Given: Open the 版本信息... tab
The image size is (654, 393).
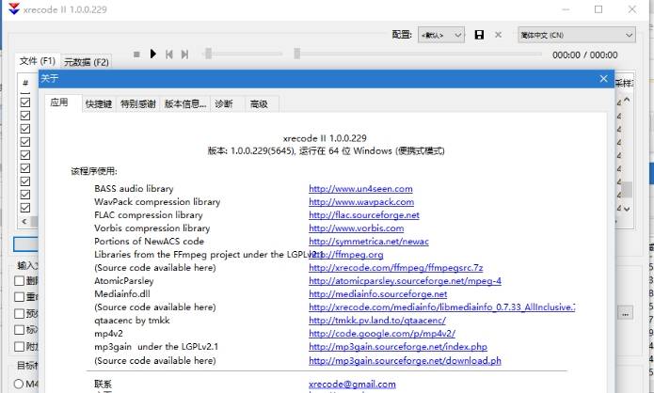Looking at the screenshot, I should [x=185, y=103].
